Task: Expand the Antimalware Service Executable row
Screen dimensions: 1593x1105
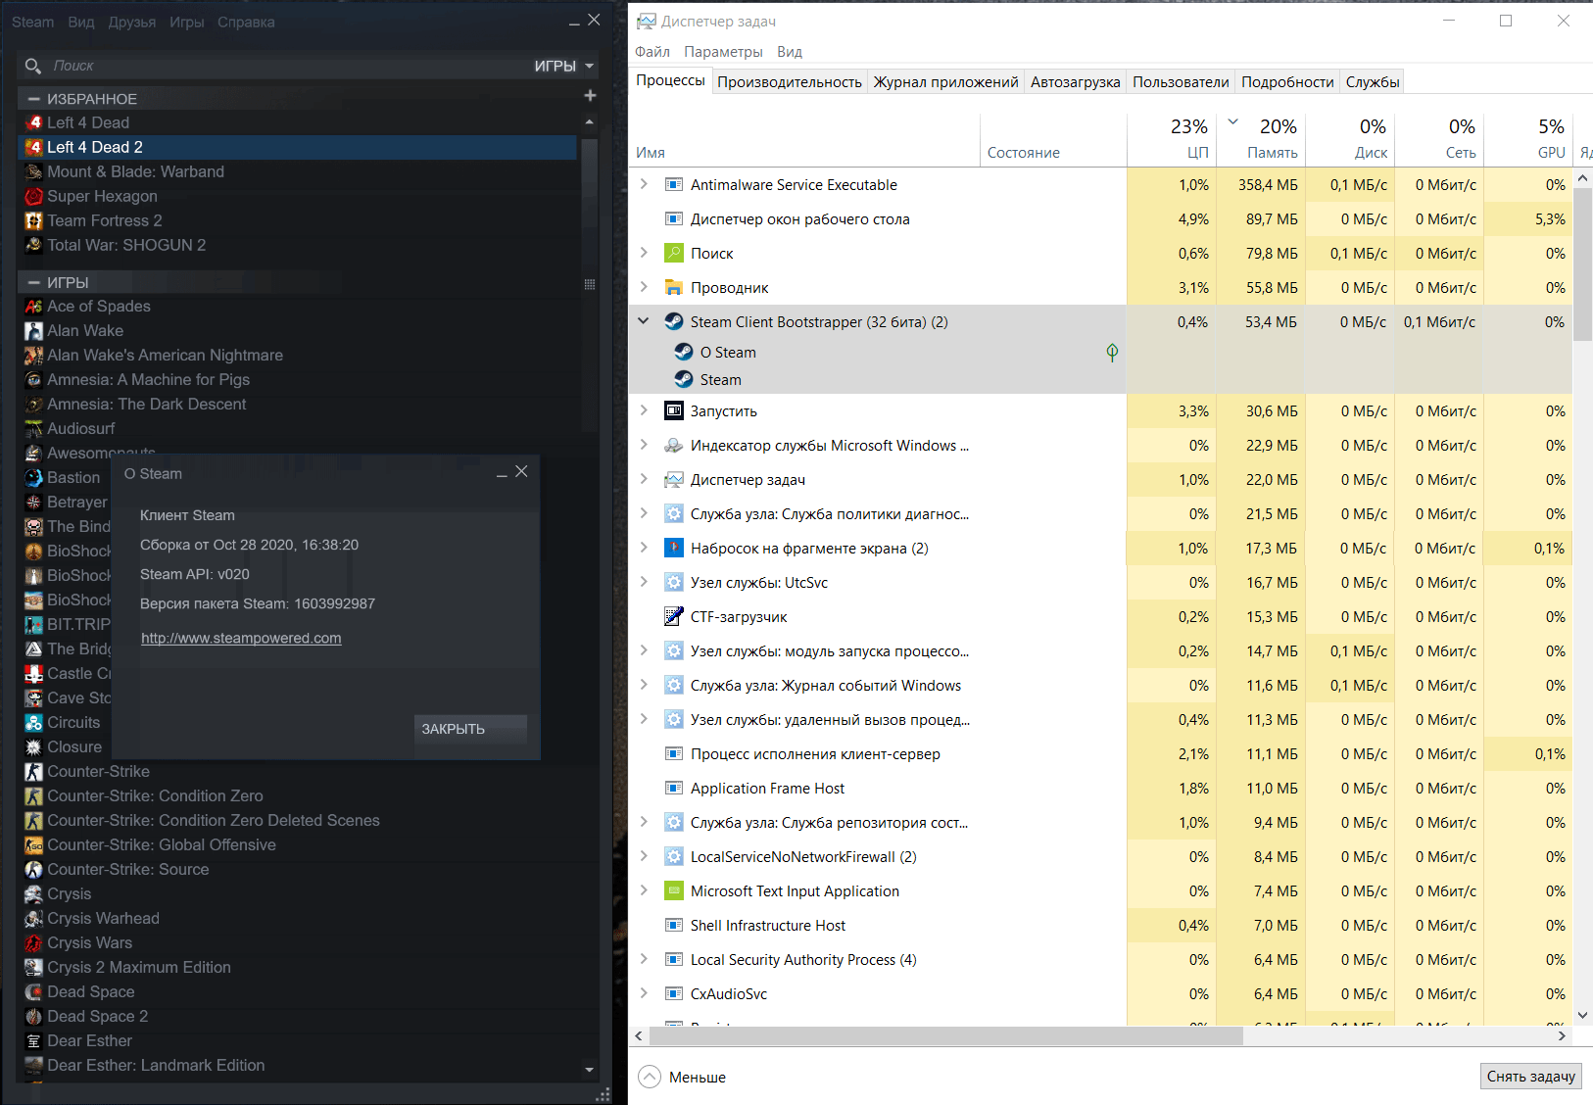Action: coord(644,184)
